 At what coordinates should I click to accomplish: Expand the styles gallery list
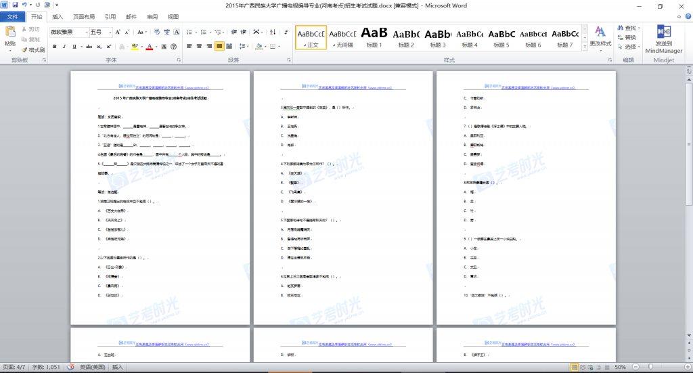point(585,47)
